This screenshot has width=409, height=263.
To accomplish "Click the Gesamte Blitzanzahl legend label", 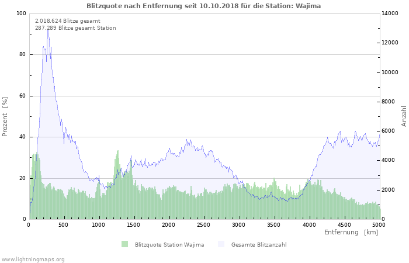I will [259, 245].
